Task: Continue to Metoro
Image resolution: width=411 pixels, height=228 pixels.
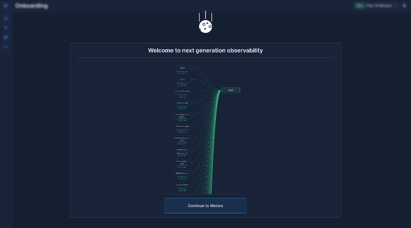Action: coord(205,206)
